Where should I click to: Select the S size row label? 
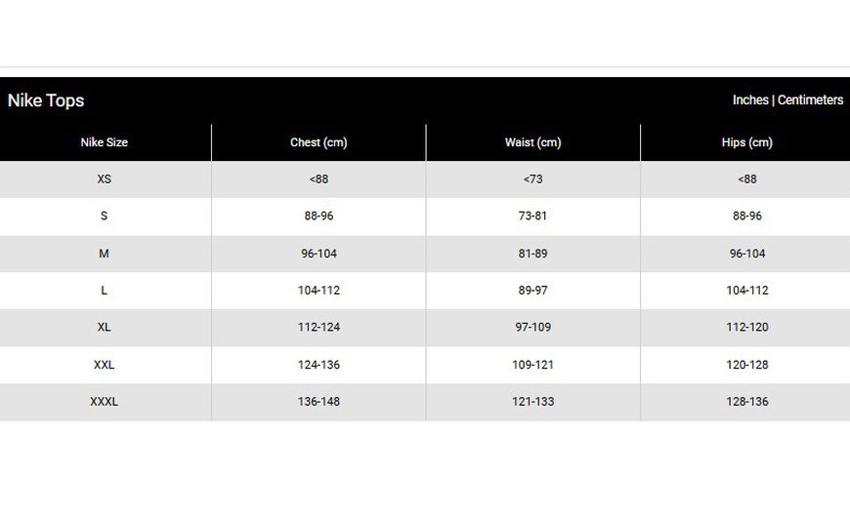tap(104, 216)
